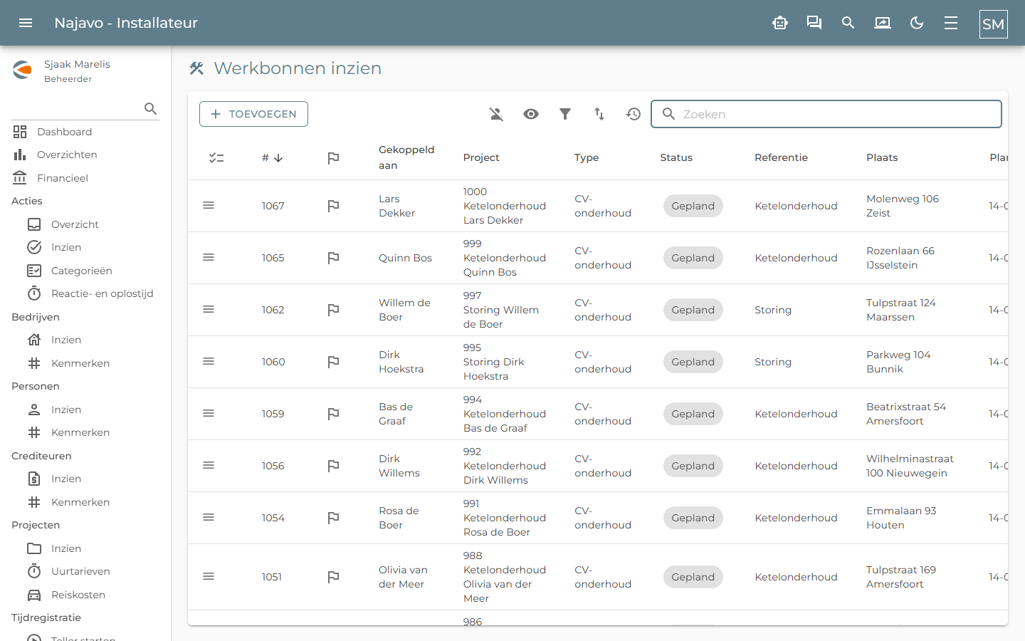
Task: Open row menu for werkbon 1067
Action: pos(209,205)
